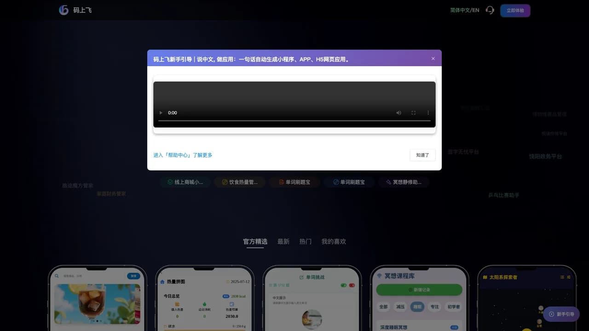Click search magnifier in first phone preview
This screenshot has width=589, height=331.
[57, 276]
